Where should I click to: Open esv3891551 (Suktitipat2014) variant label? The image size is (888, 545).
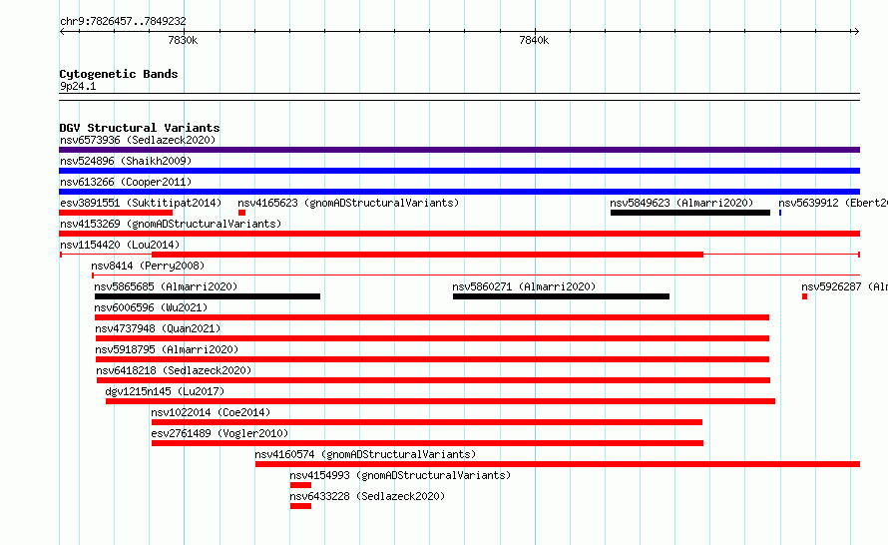pos(141,203)
